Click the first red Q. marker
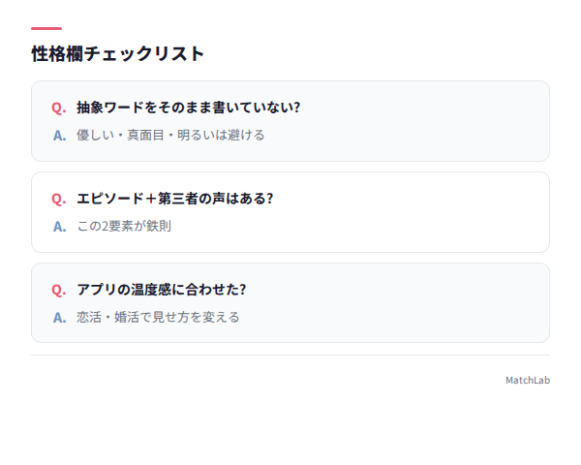 59,108
